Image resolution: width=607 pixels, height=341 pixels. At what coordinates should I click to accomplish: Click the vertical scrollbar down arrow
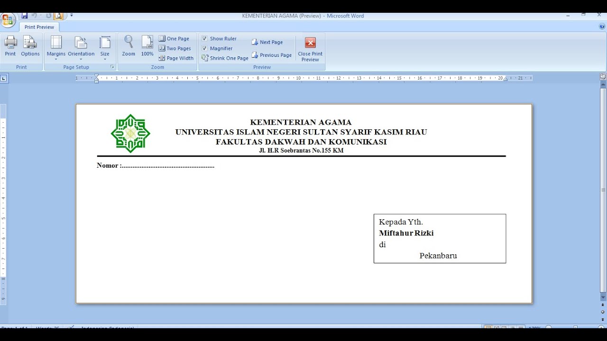pos(603,297)
